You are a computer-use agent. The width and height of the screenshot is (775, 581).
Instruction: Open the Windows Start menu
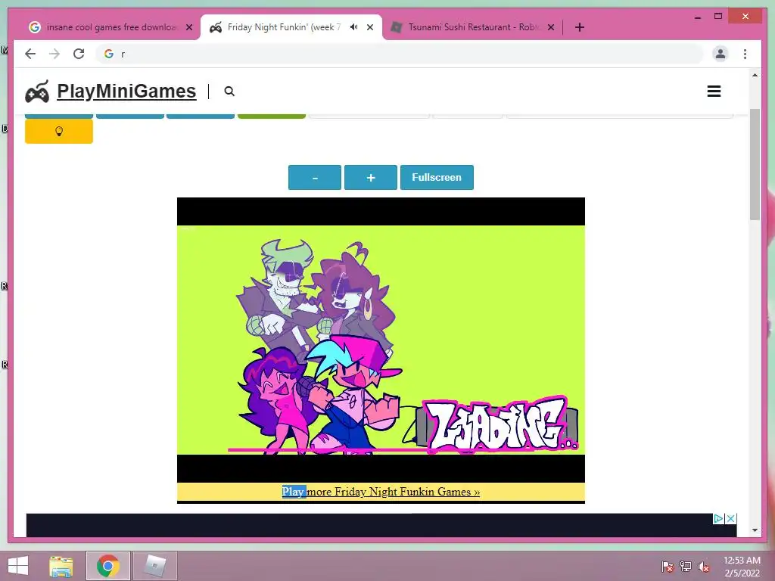[x=18, y=566]
